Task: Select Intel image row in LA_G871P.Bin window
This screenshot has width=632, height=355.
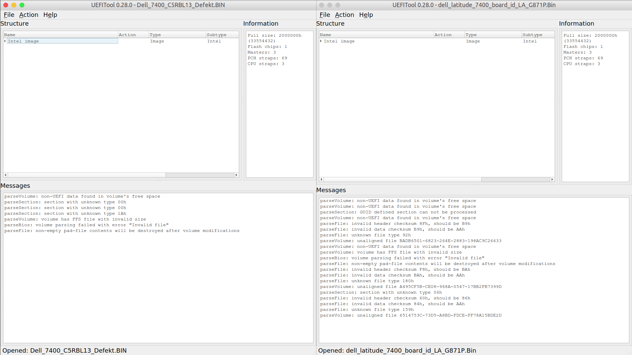Action: (437, 41)
